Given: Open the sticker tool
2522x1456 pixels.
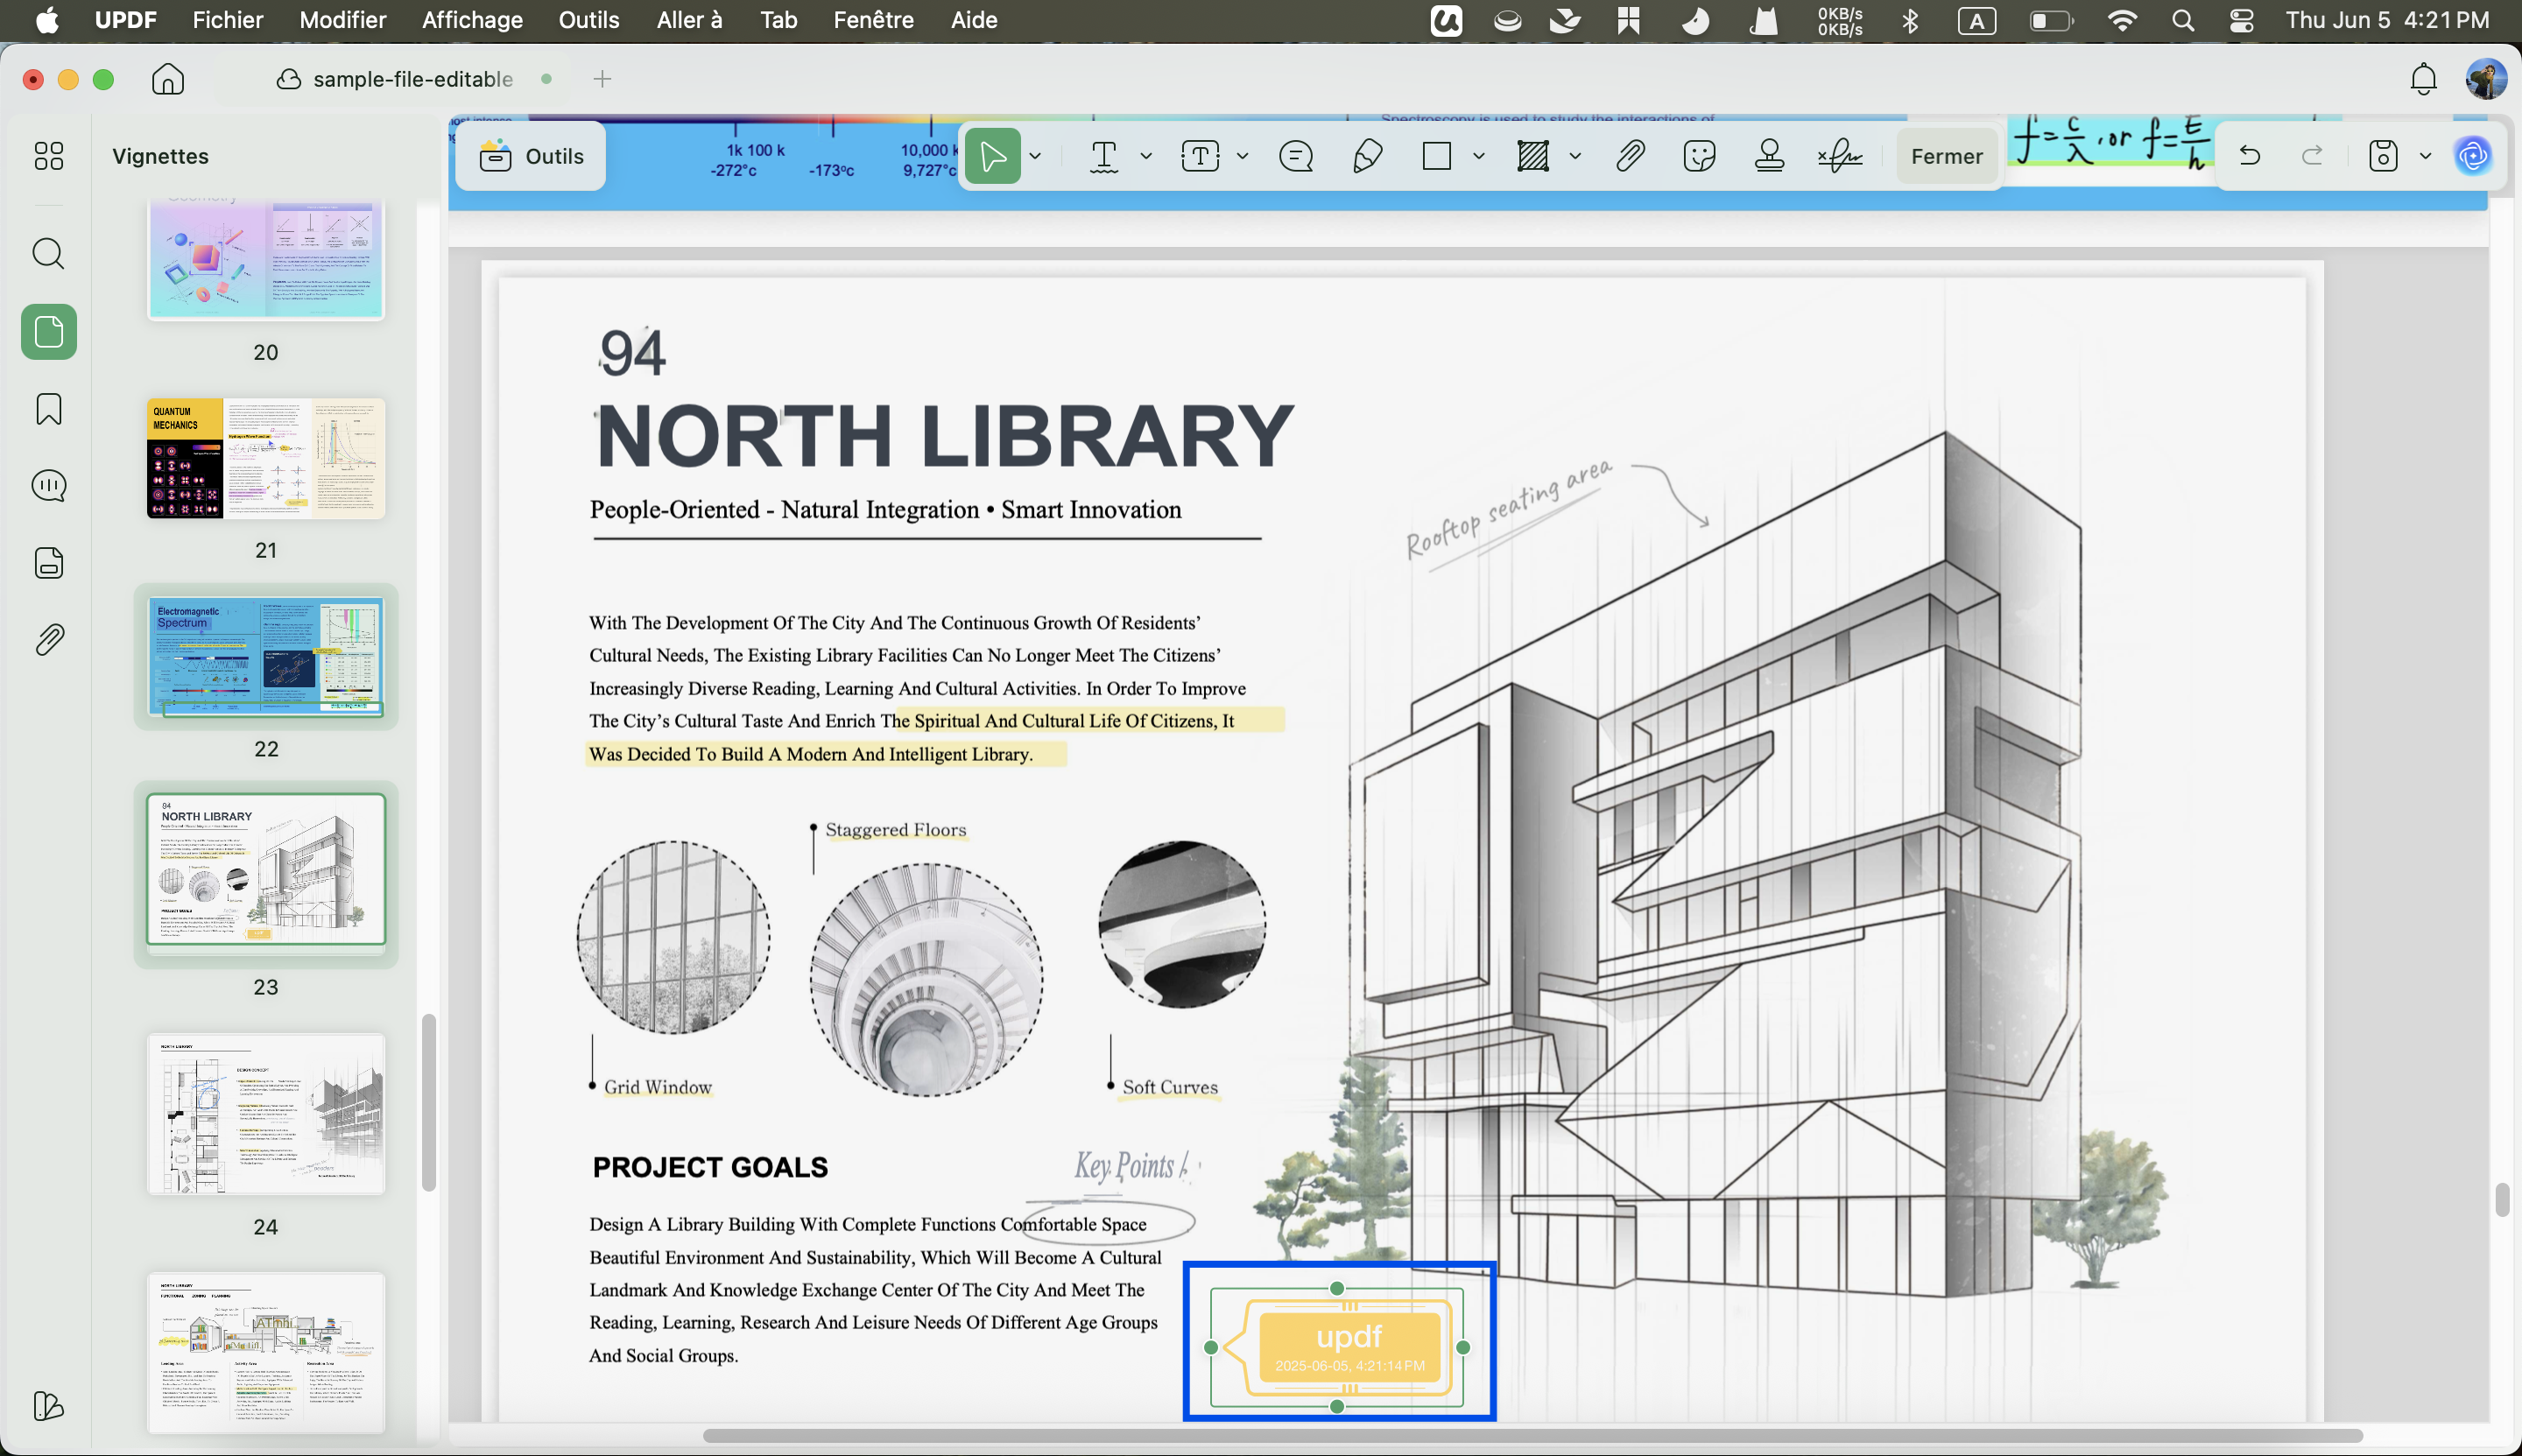Looking at the screenshot, I should 1699,156.
